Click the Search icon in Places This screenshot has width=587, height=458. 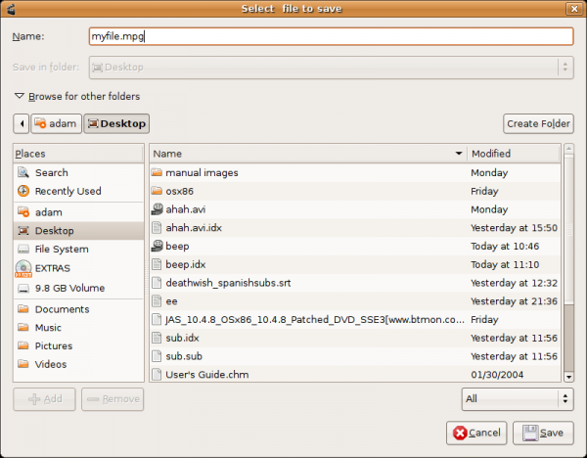23,173
